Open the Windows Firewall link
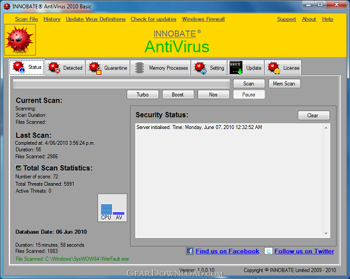Screen dimensions: 350x279 [204, 19]
